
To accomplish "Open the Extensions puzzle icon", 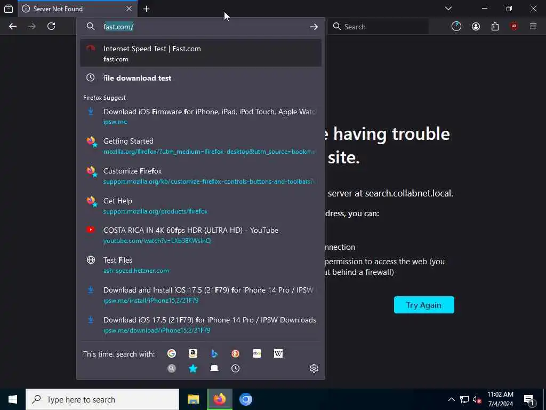I will [495, 26].
